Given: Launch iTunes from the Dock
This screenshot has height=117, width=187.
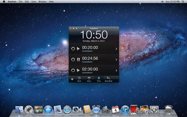Looking at the screenshot, I should [x=125, y=110].
